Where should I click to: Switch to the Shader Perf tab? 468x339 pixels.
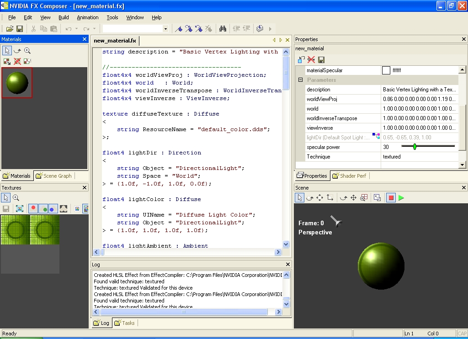coord(350,176)
